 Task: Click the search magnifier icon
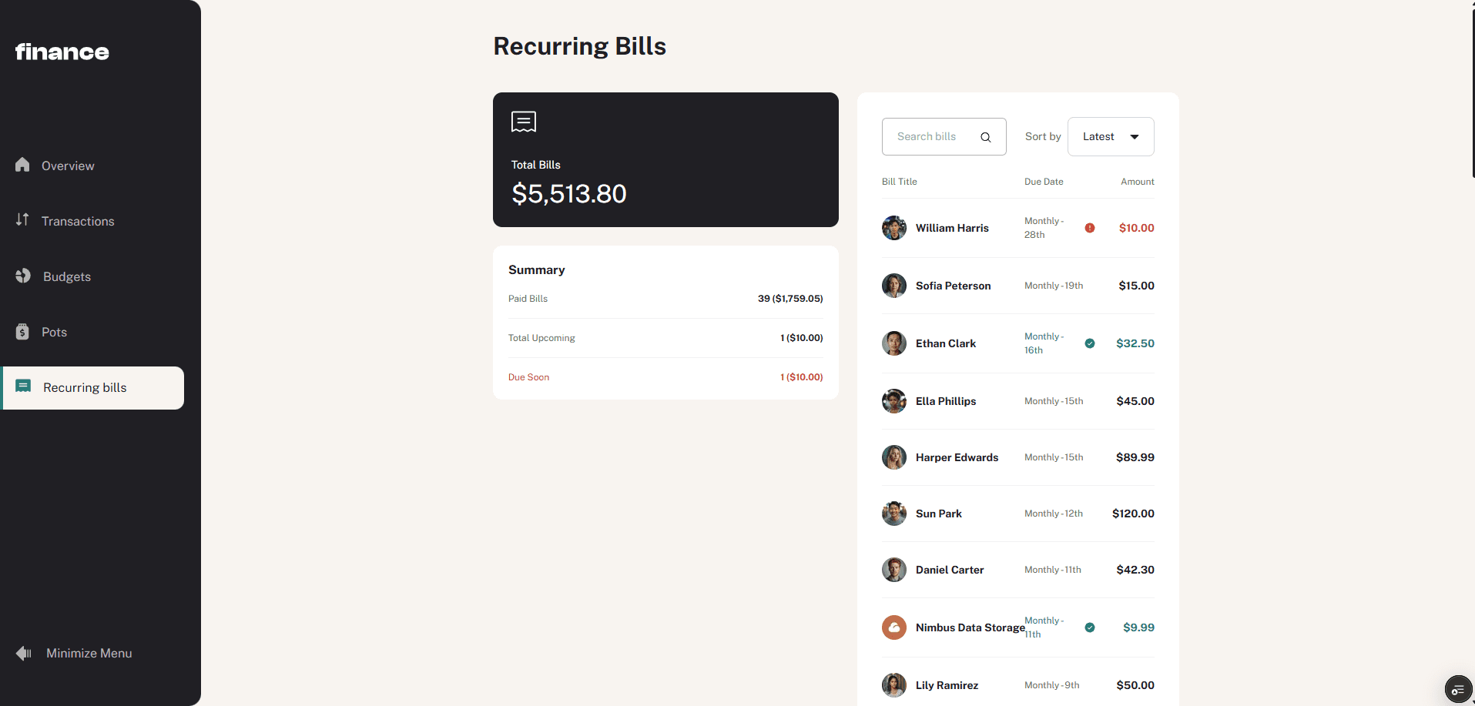point(985,137)
